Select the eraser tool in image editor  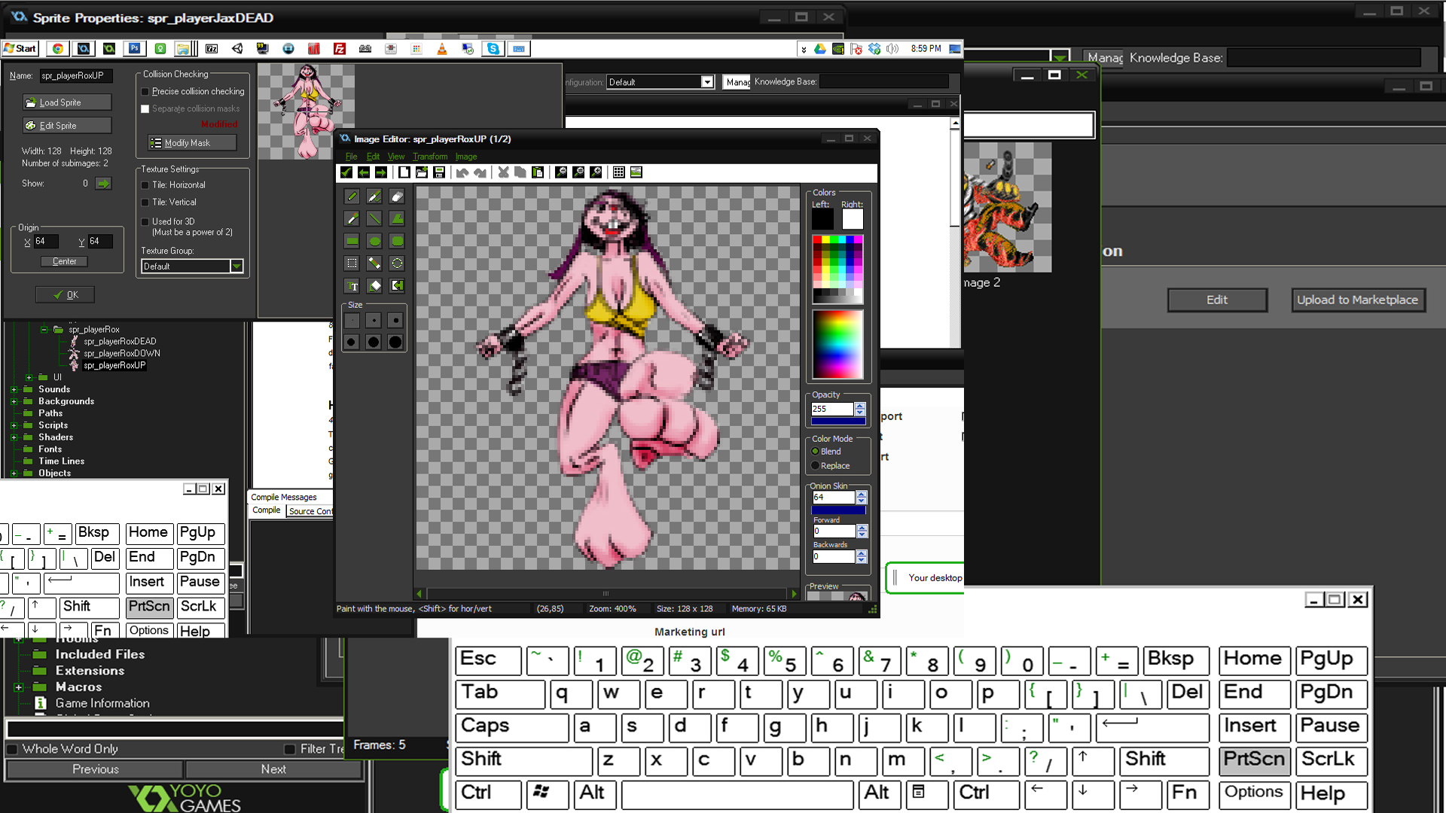(x=397, y=196)
